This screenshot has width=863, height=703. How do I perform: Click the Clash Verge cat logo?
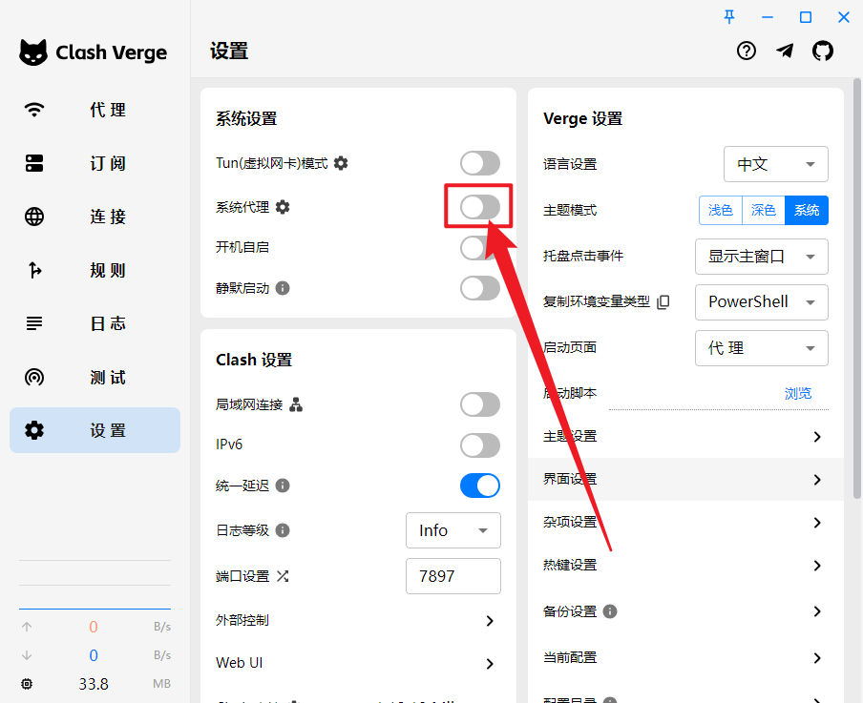[x=33, y=52]
